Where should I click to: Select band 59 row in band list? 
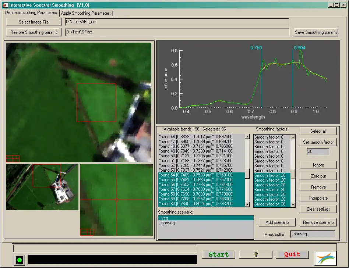click(202, 199)
